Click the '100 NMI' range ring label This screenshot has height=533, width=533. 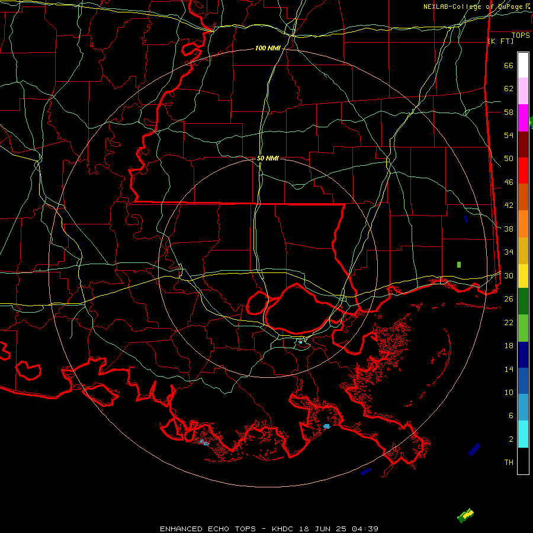coord(268,49)
